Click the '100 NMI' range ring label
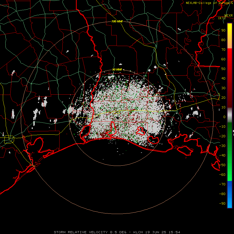 click(117, 21)
